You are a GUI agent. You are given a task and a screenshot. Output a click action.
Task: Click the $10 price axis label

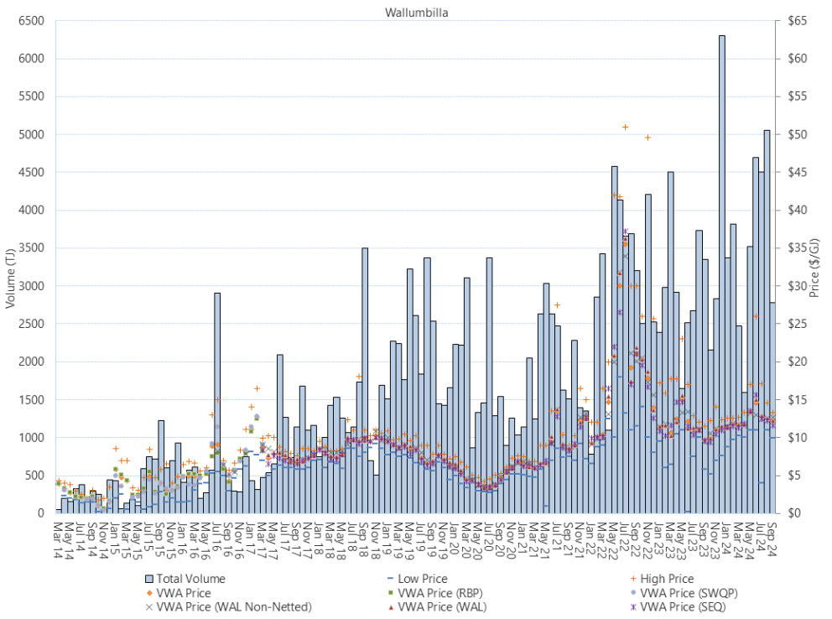coord(798,438)
